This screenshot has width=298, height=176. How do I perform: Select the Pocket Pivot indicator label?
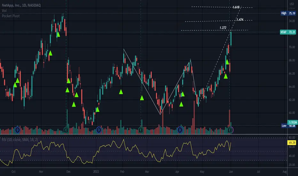[x=11, y=16]
